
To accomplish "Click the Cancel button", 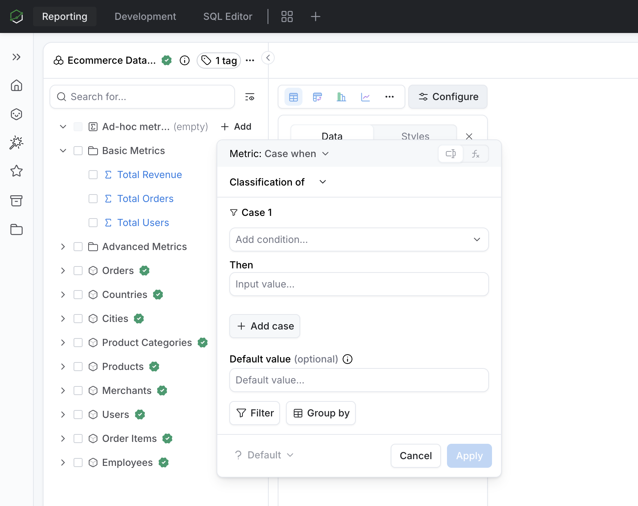I will coord(416,456).
